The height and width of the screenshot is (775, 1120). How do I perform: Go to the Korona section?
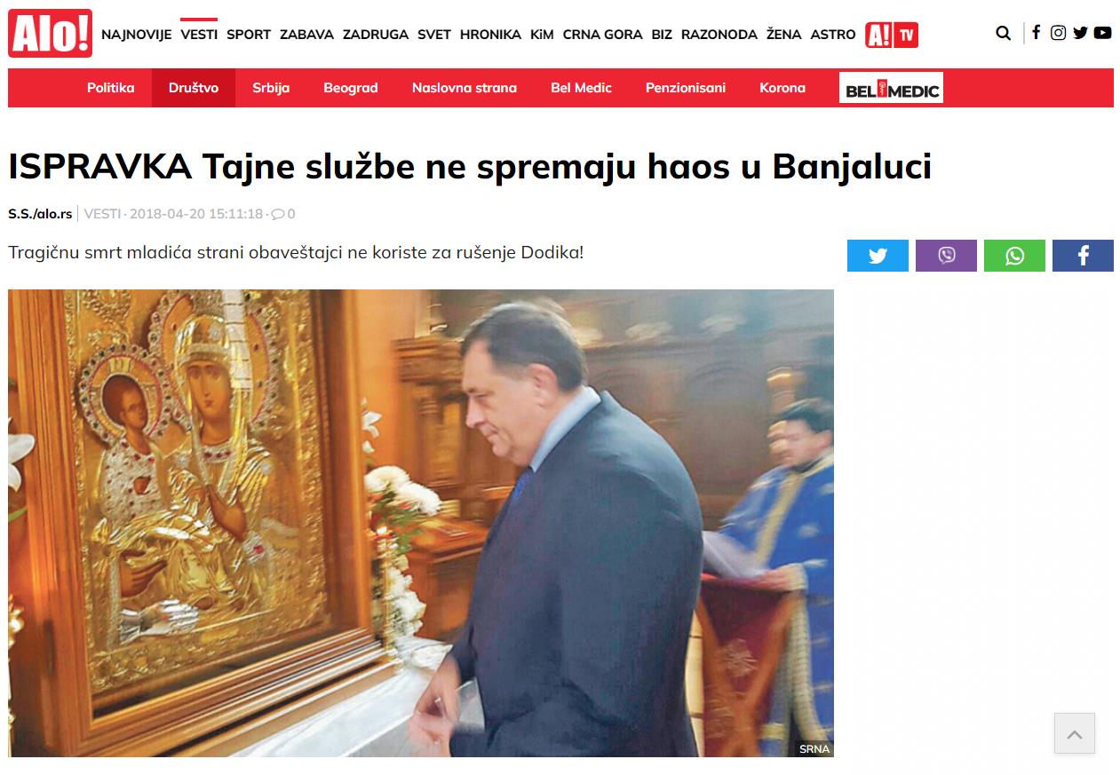click(782, 88)
